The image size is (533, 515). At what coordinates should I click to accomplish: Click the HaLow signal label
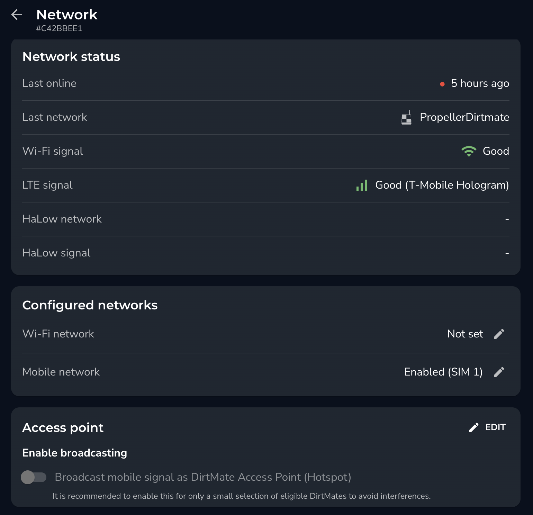(x=56, y=253)
